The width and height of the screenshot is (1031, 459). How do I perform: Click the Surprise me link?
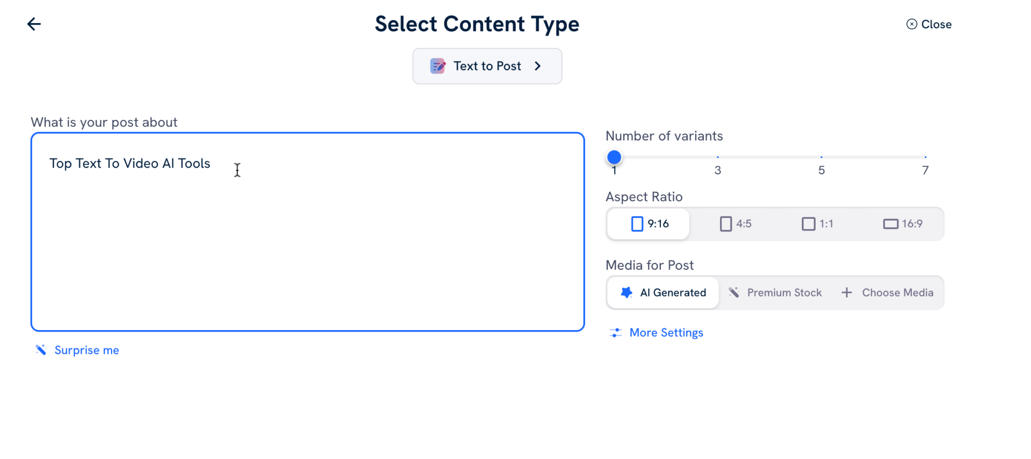[87, 350]
